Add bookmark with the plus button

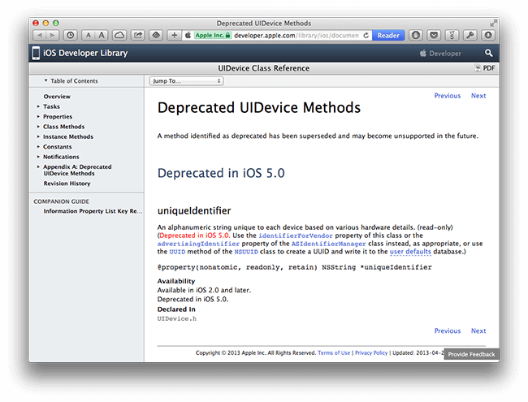[x=174, y=35]
